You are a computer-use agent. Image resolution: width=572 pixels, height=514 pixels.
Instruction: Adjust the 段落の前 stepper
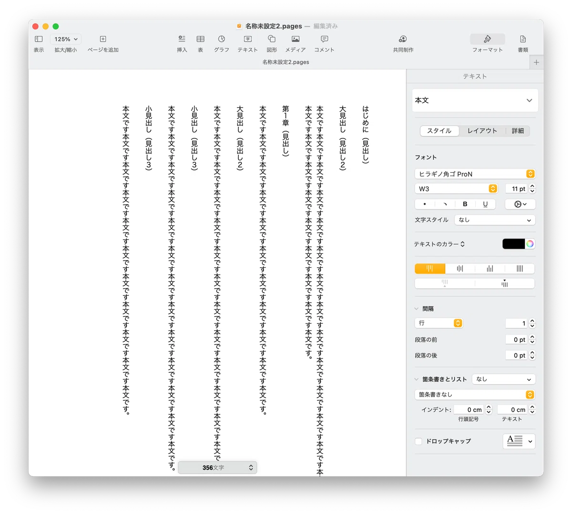coord(532,339)
